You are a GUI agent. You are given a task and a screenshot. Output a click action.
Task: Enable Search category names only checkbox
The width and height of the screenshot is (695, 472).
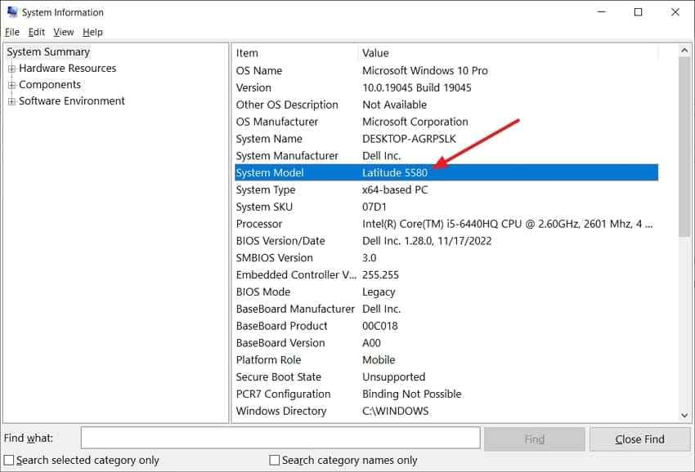(275, 460)
